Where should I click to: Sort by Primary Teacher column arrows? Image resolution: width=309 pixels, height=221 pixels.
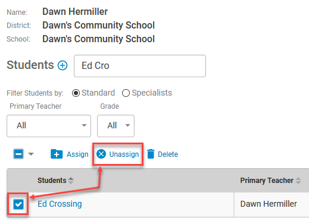point(298,181)
